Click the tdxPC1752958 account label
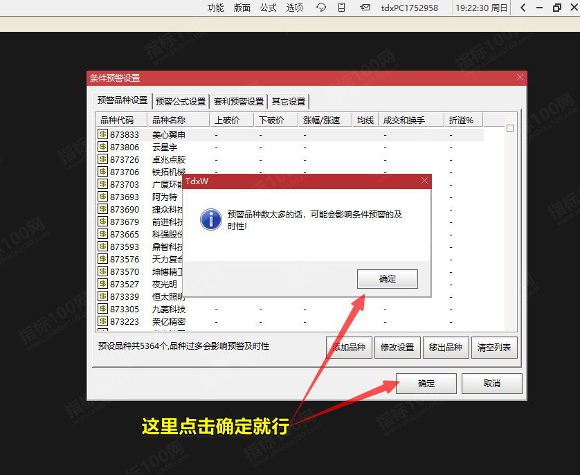This screenshot has height=475, width=580. point(410,8)
